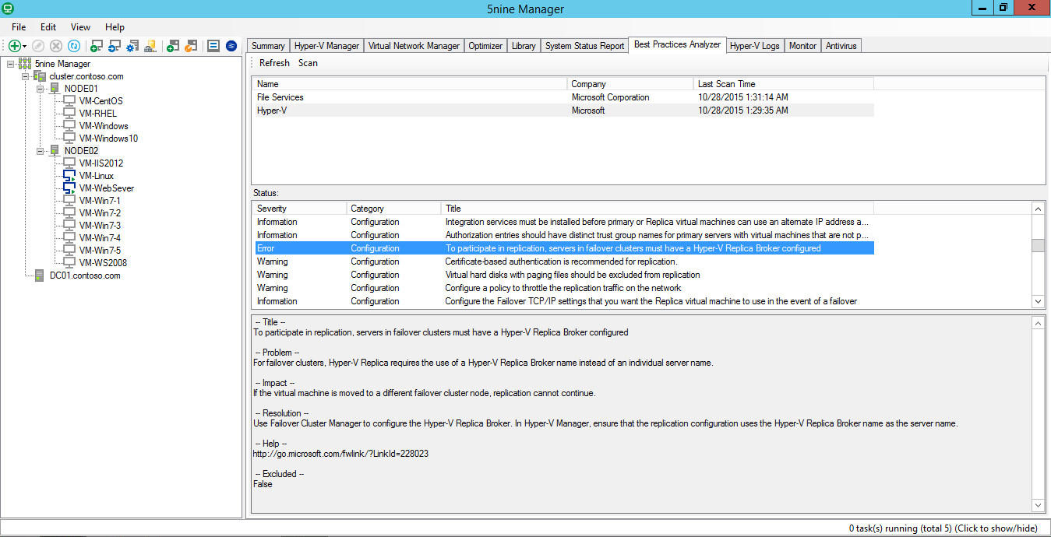Click the green plus Add toolbar icon
This screenshot has width=1051, height=537.
pyautogui.click(x=14, y=46)
